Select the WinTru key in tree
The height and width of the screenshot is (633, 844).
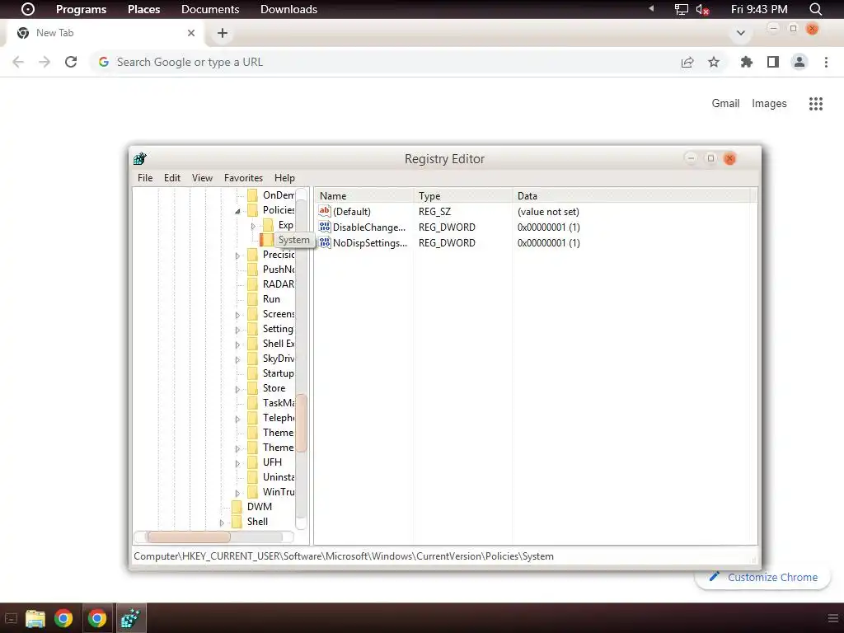click(278, 492)
